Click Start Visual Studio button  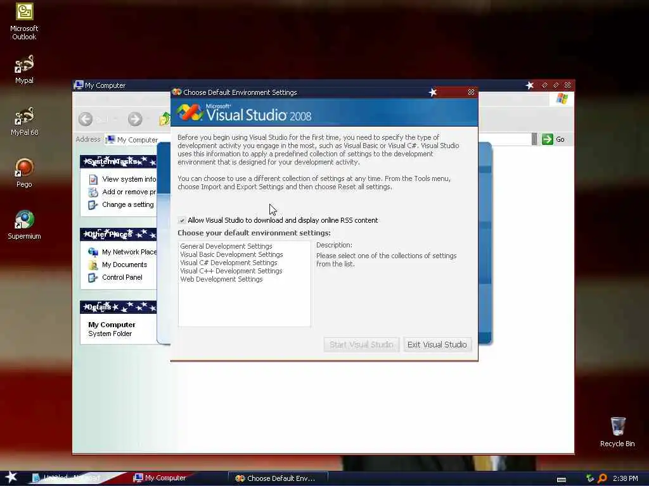(x=361, y=344)
